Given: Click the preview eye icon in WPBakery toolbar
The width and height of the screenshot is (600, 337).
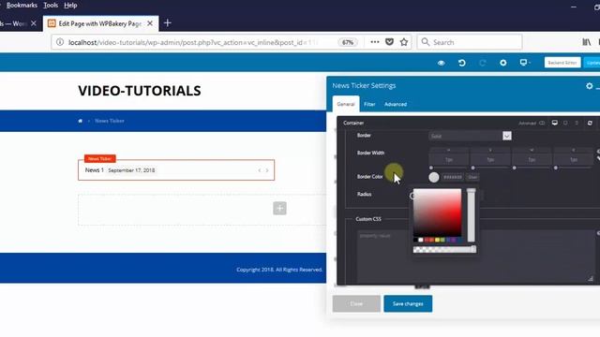Looking at the screenshot, I should tap(442, 63).
